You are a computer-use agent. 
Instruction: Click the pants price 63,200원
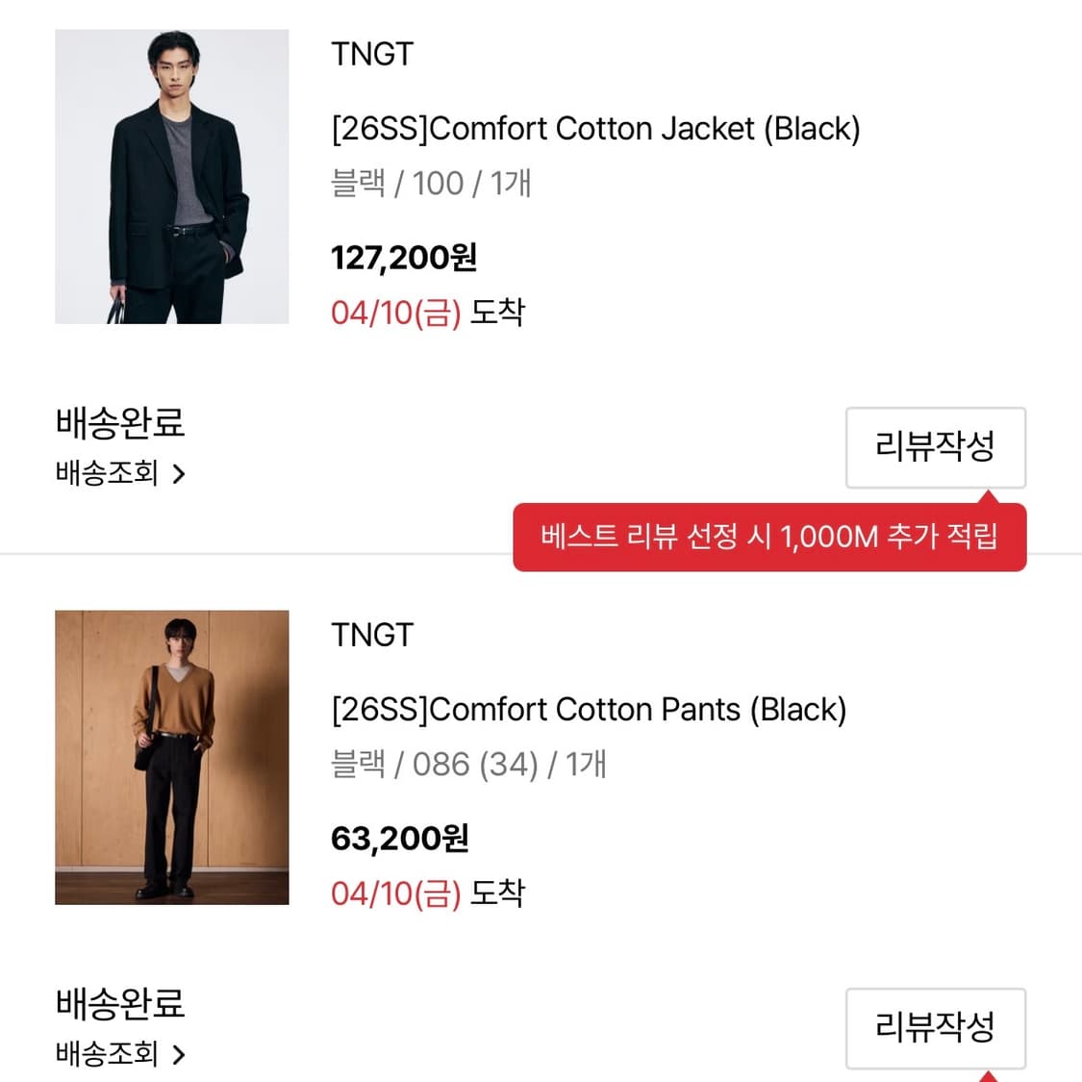tap(397, 838)
